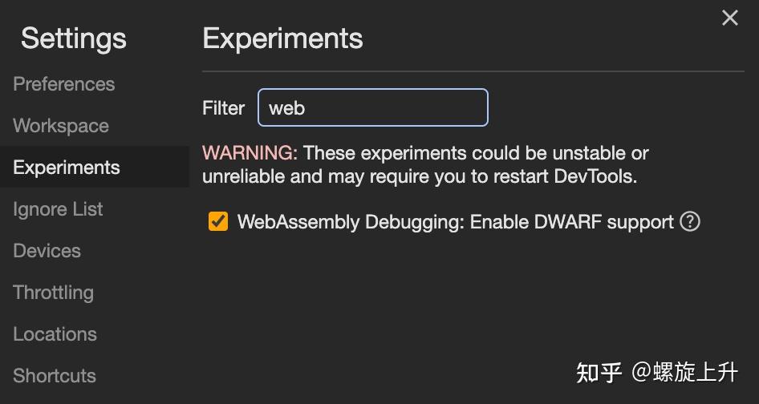
Task: Focus the Filter text field
Action: (372, 107)
